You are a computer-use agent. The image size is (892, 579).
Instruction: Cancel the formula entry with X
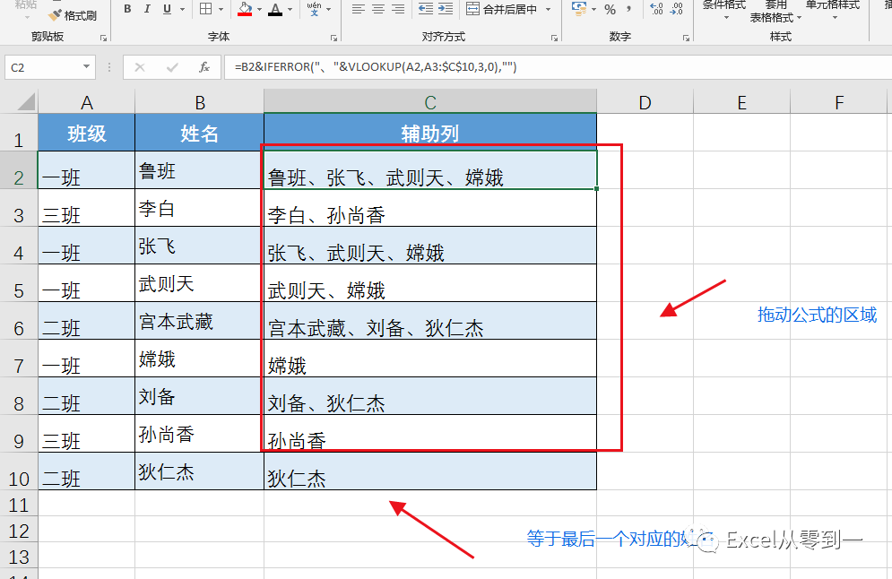(139, 68)
